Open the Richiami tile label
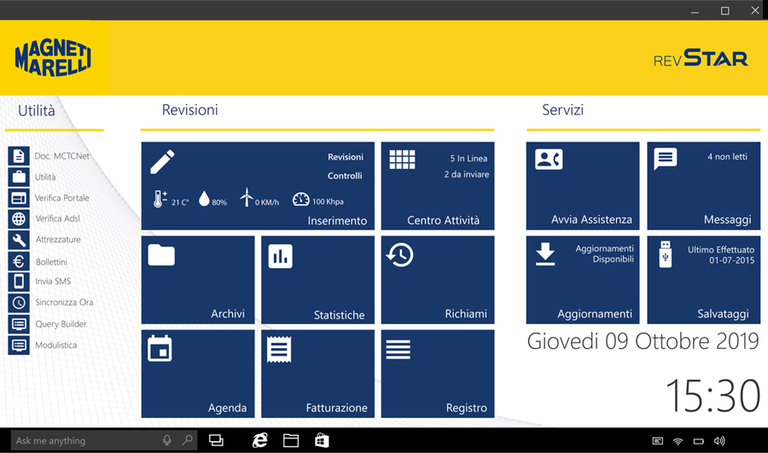Image resolution: width=768 pixels, height=453 pixels. [x=466, y=314]
